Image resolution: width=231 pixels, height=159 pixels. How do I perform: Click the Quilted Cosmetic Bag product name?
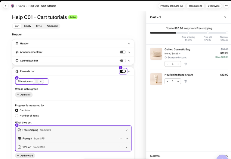tap(177, 49)
